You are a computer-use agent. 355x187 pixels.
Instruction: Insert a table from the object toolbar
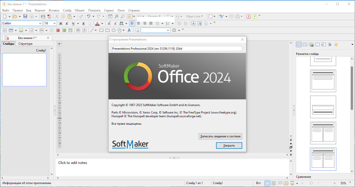11,30
